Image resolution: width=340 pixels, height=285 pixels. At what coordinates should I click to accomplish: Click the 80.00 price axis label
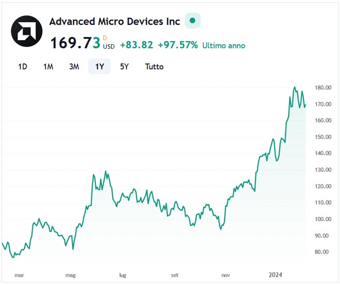point(322,252)
